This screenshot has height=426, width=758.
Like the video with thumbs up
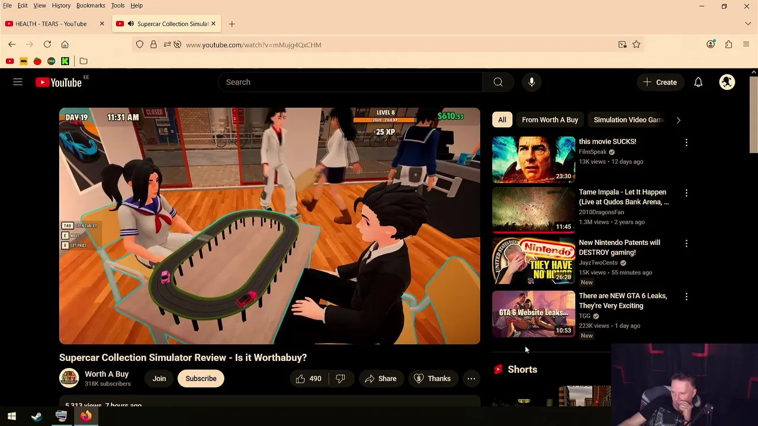[309, 379]
